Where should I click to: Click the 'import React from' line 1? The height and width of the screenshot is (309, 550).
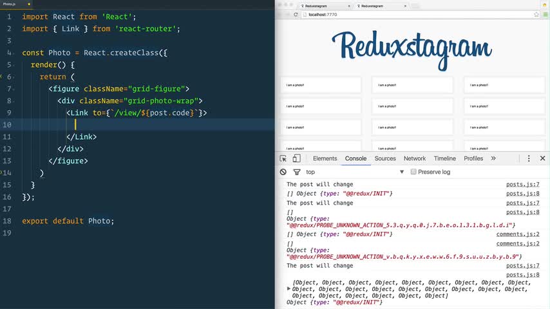click(79, 17)
